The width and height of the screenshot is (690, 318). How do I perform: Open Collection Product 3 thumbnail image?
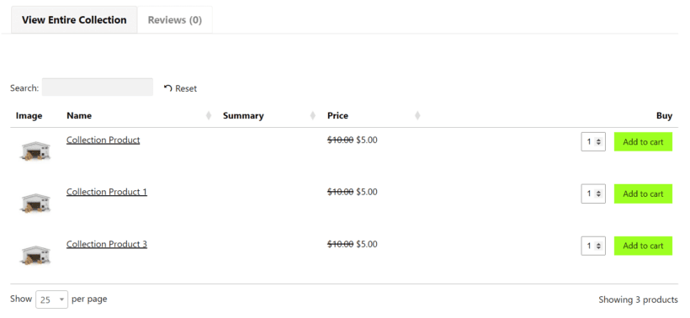(x=35, y=255)
